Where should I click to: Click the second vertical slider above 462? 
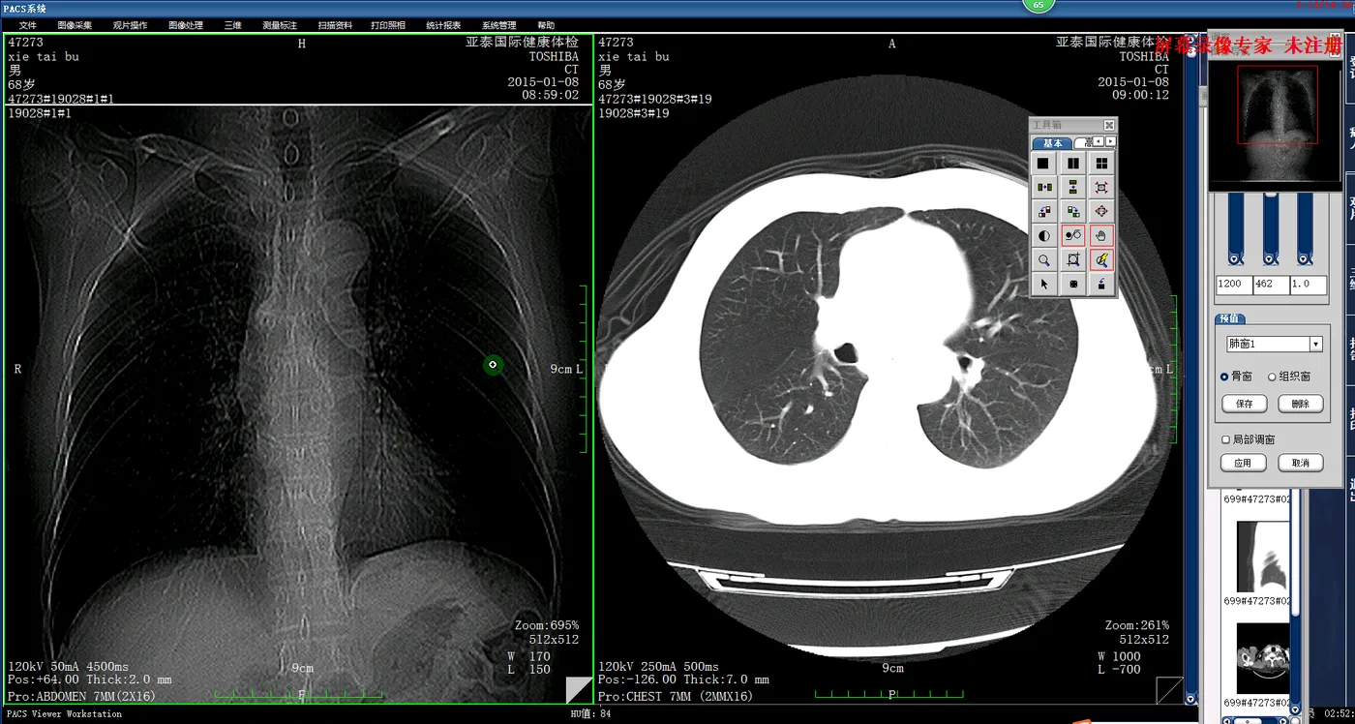1271,228
